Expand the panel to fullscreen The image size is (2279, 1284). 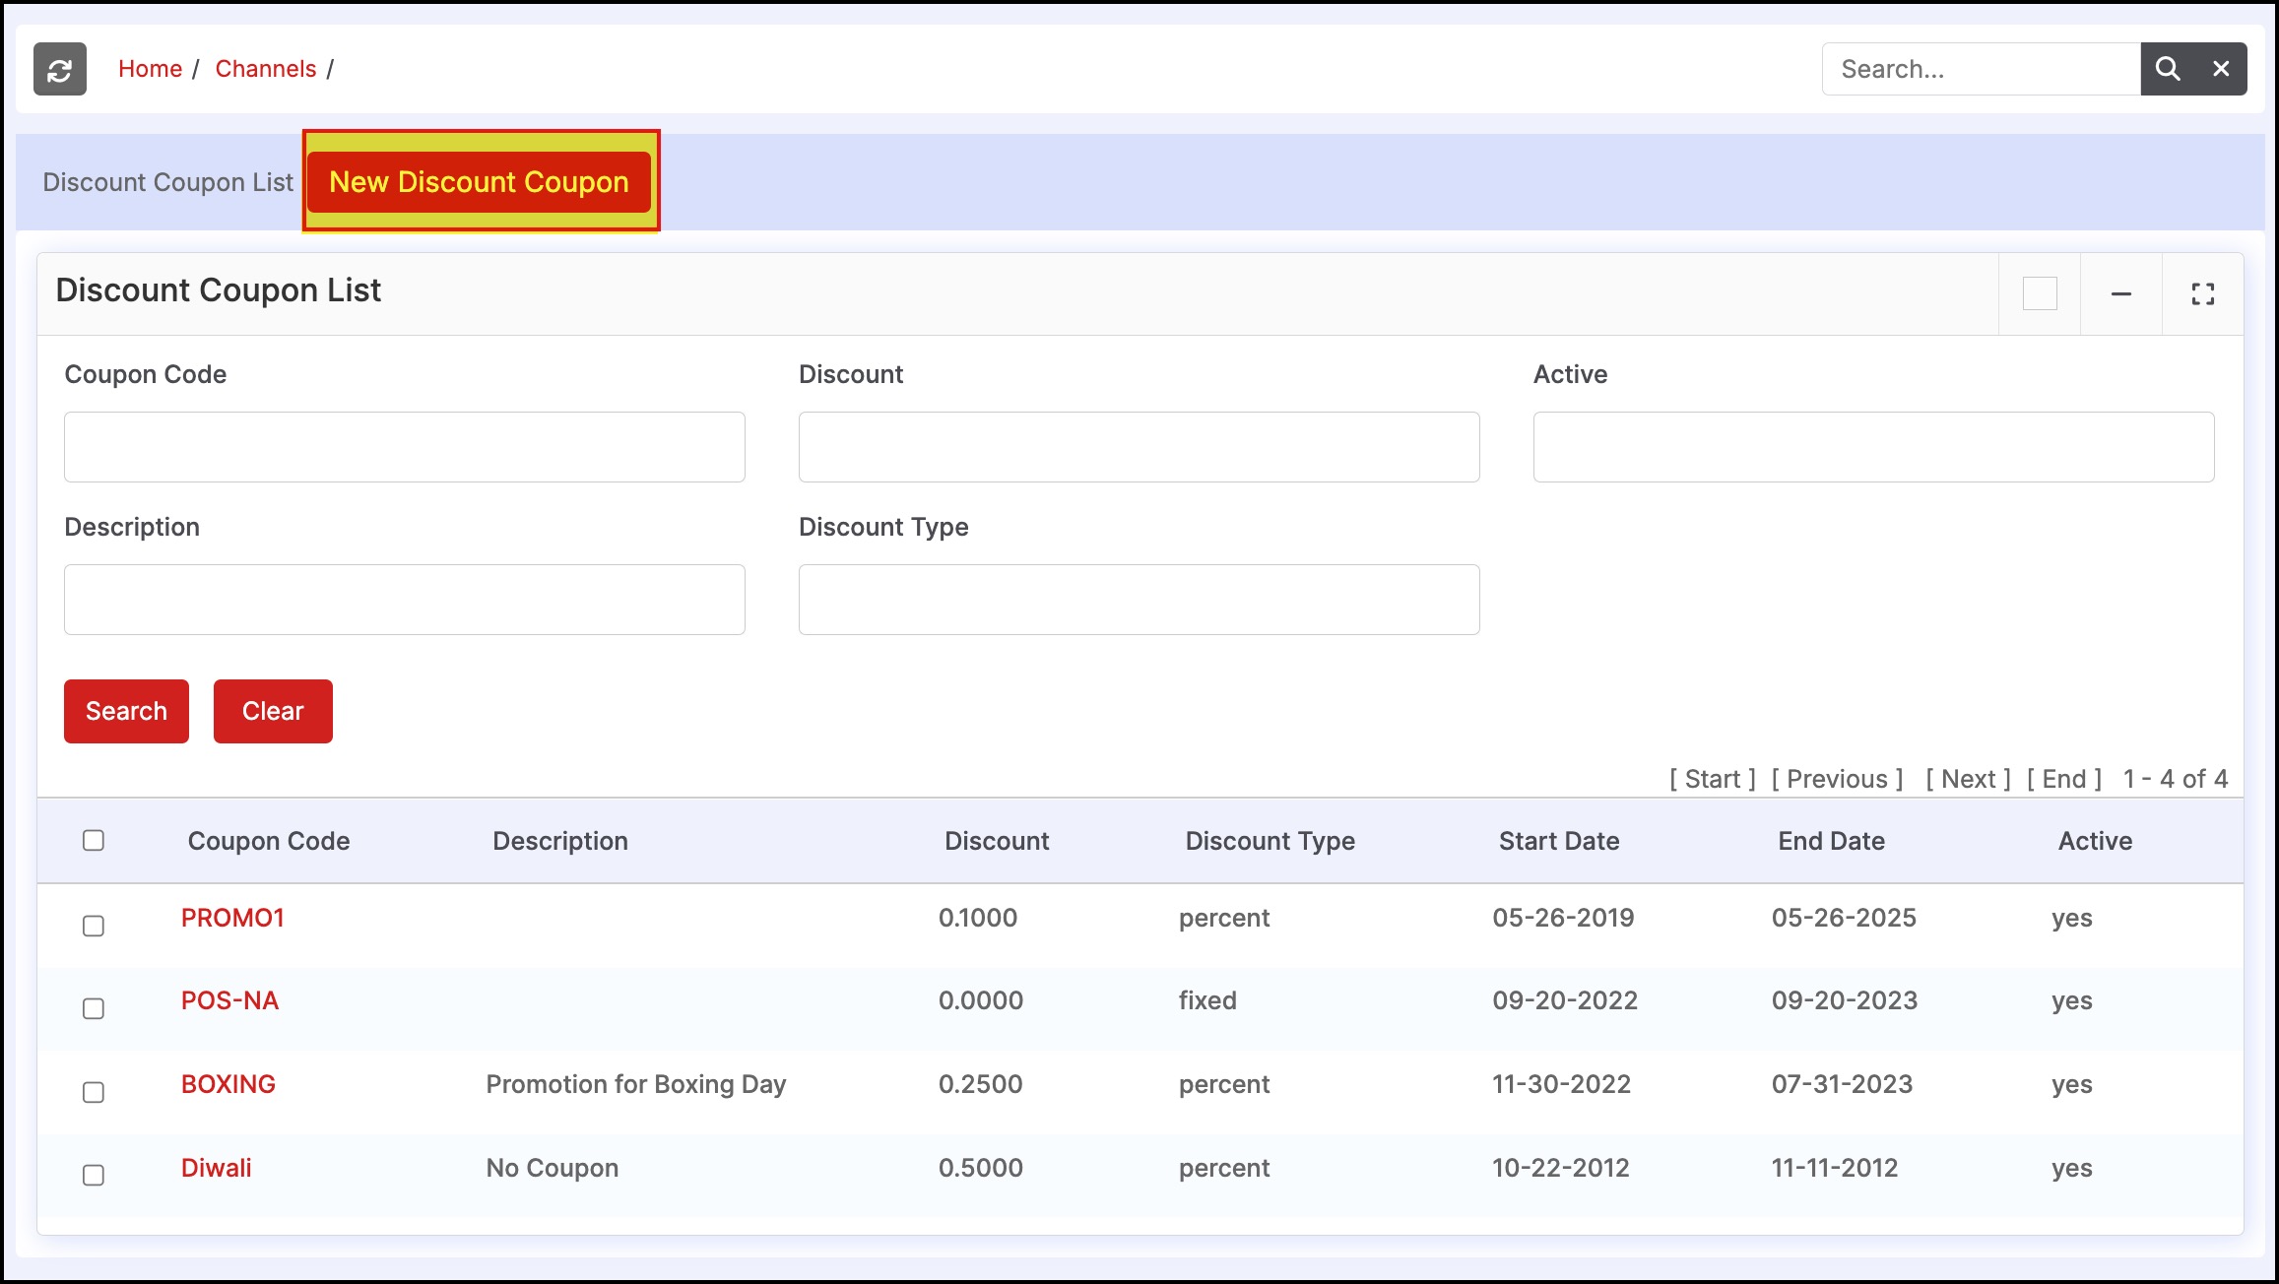click(2203, 293)
